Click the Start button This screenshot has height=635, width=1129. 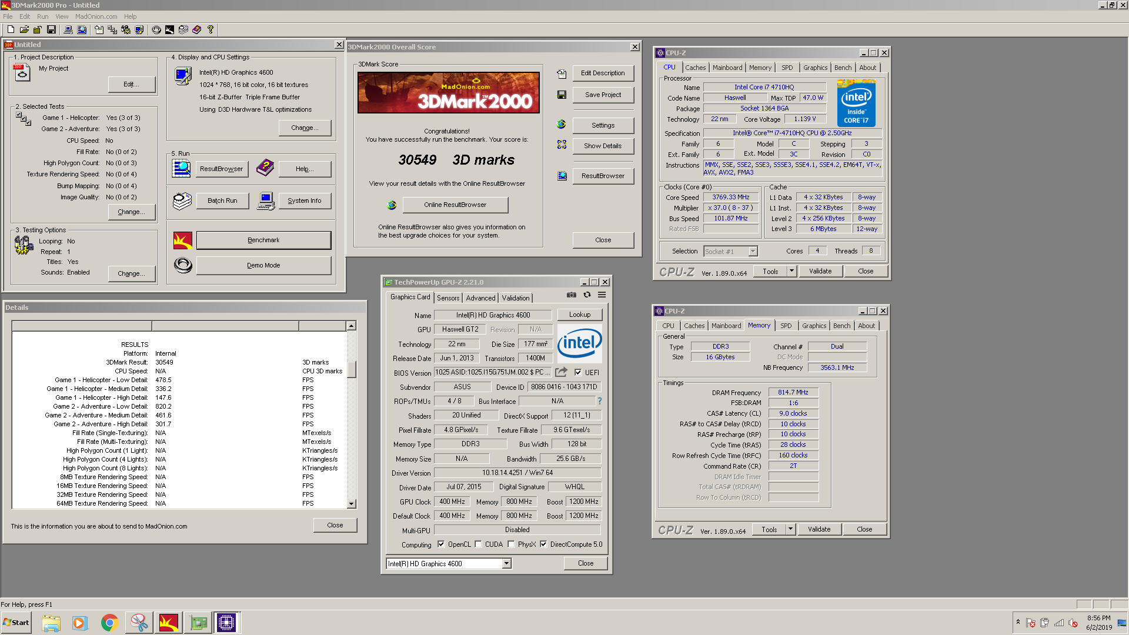click(16, 623)
